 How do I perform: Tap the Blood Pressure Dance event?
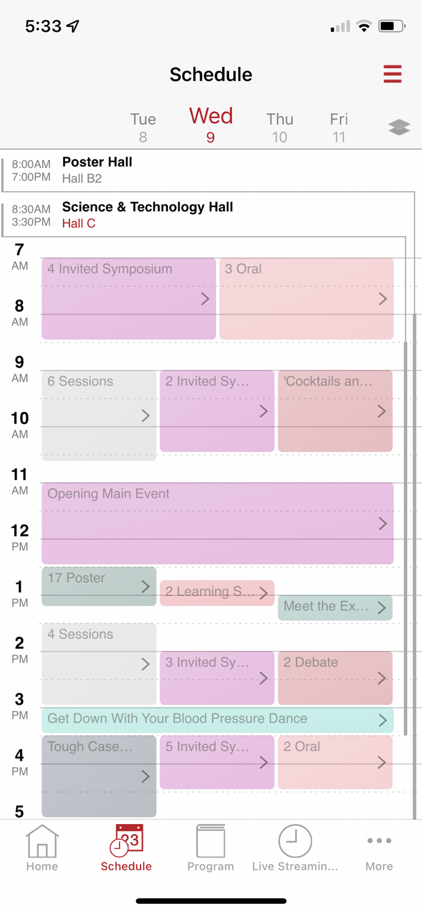coord(217,719)
